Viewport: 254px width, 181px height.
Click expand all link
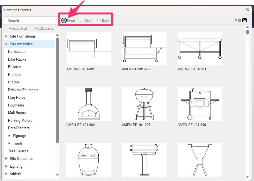coord(18,28)
